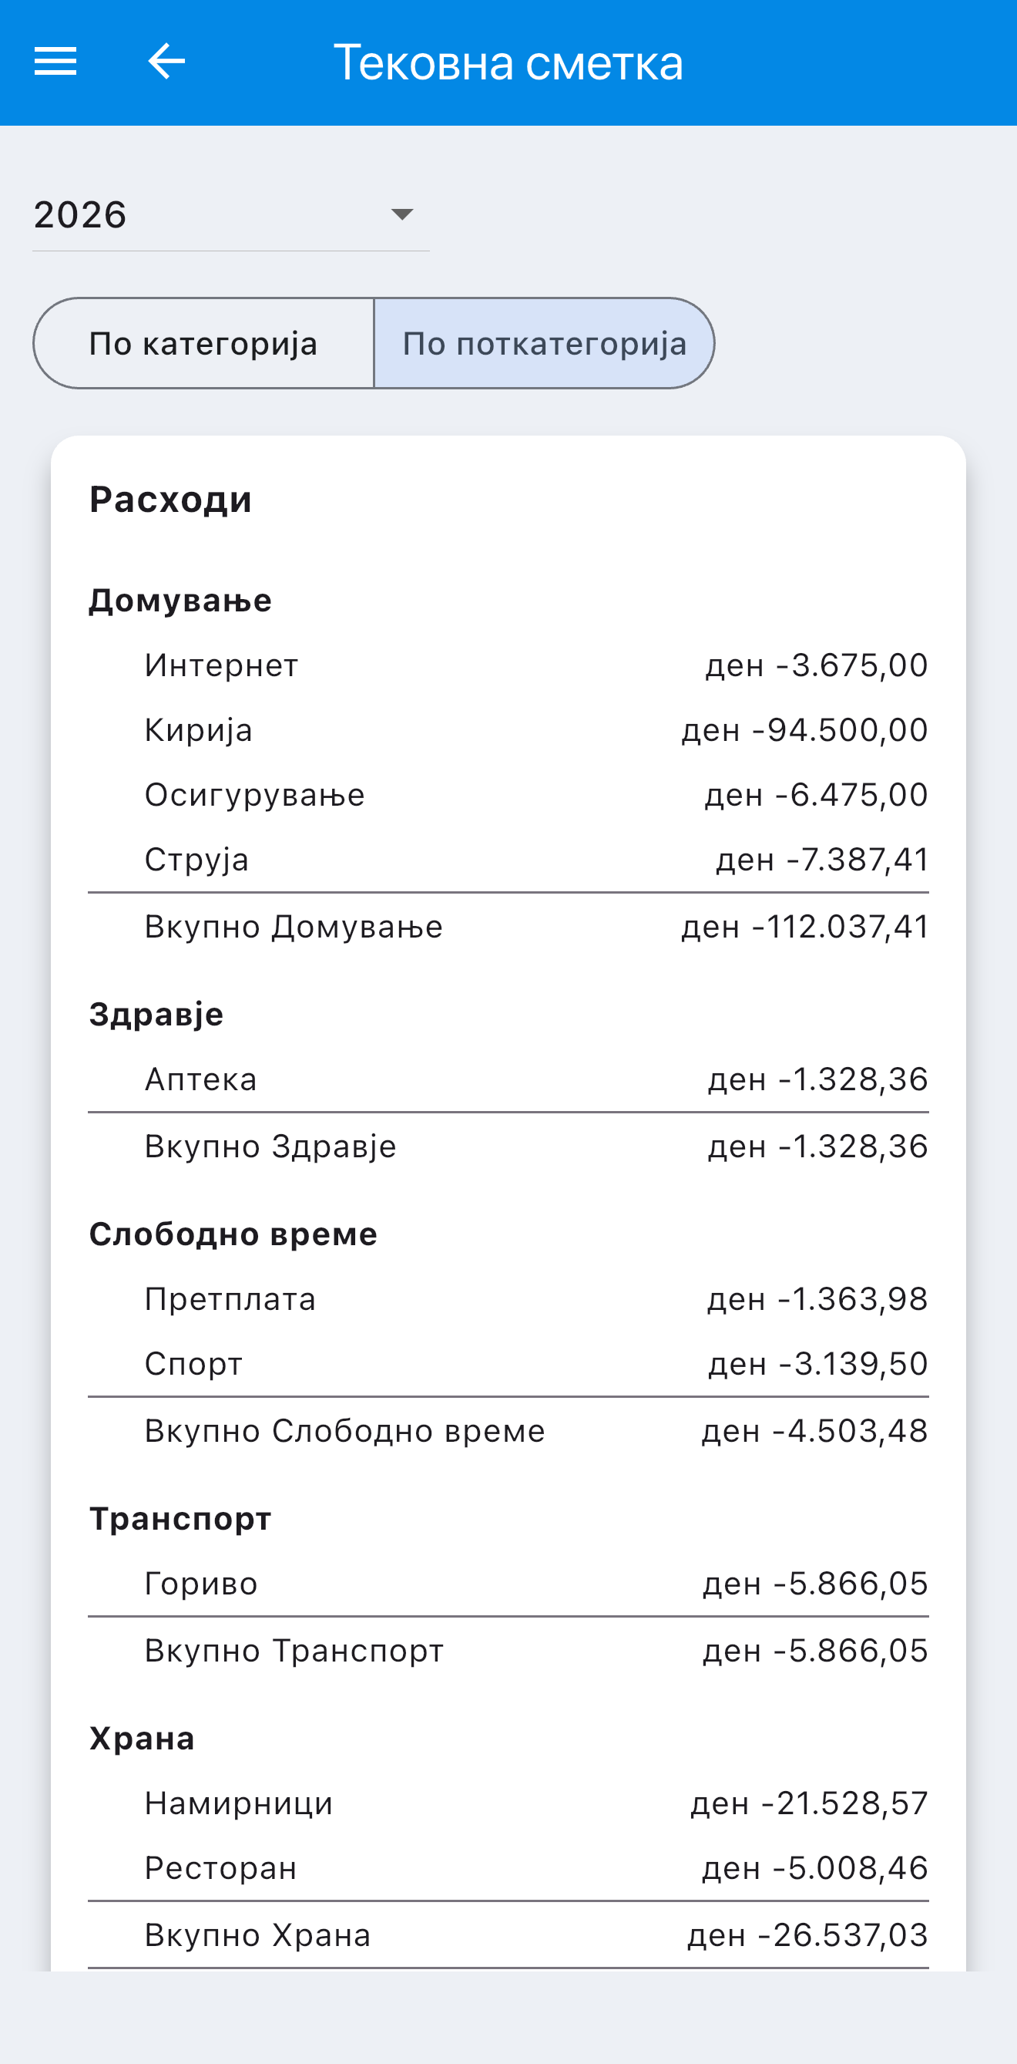This screenshot has width=1017, height=2064.
Task: Select the Спорт expense row
Action: click(509, 1364)
